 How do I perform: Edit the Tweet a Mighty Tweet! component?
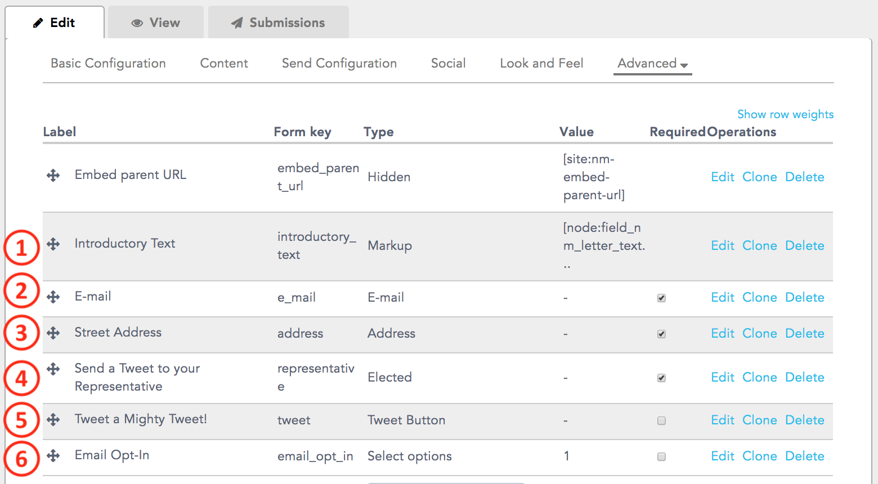(x=723, y=420)
